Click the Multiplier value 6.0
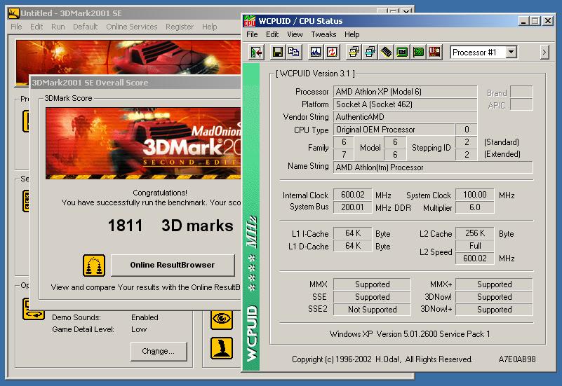The image size is (562, 386). click(475, 207)
